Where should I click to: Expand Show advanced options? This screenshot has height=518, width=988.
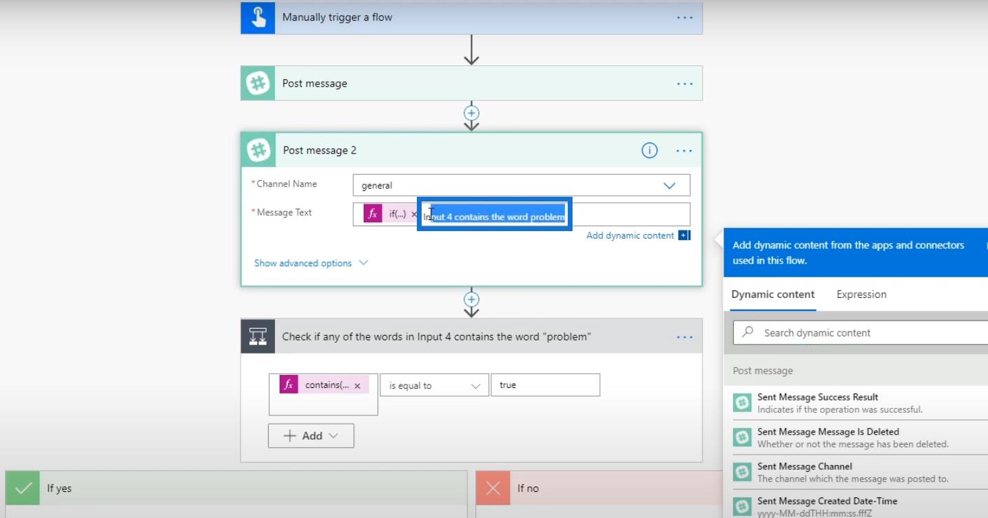tap(311, 263)
